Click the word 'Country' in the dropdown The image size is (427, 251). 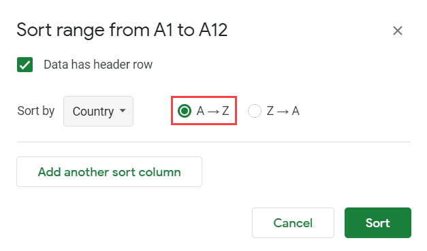click(93, 112)
